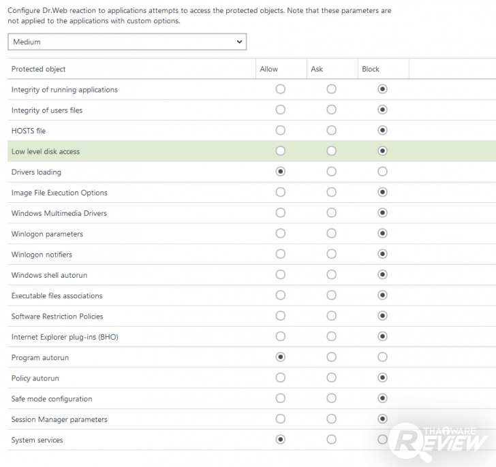Select Ask for Winlogon notifiers
Screen dimensions: 496x467
(x=331, y=254)
